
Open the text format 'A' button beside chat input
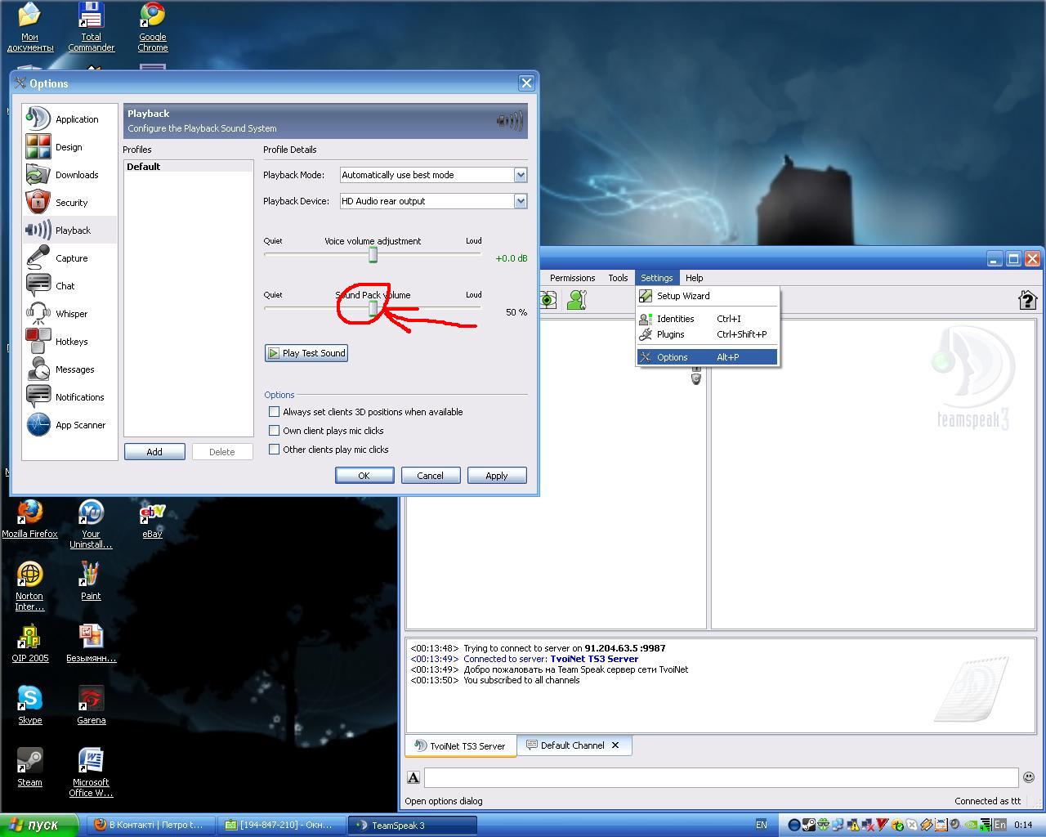tap(413, 777)
